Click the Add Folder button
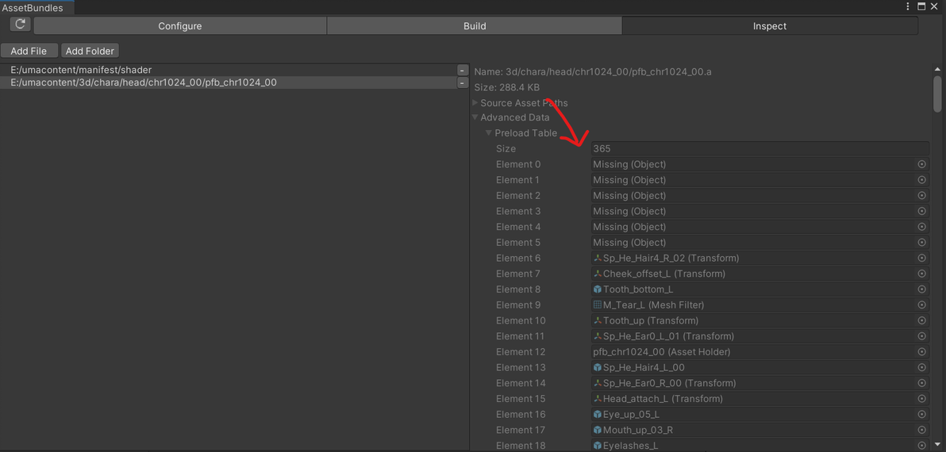The image size is (946, 452). point(90,52)
